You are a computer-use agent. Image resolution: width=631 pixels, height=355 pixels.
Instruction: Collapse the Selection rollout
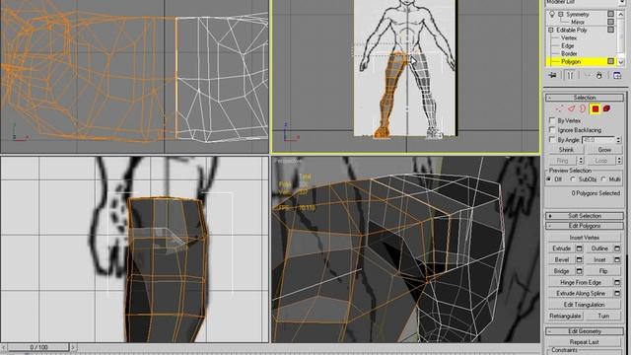(585, 98)
